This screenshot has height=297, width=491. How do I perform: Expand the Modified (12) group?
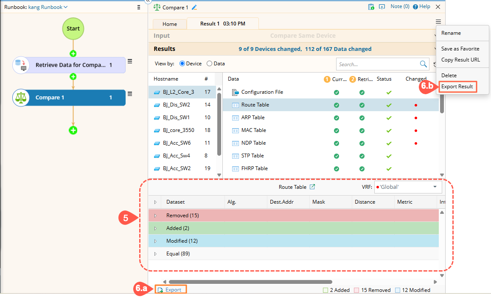click(155, 241)
